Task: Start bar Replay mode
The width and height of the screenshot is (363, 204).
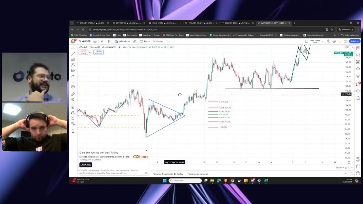Action: (x=158, y=41)
